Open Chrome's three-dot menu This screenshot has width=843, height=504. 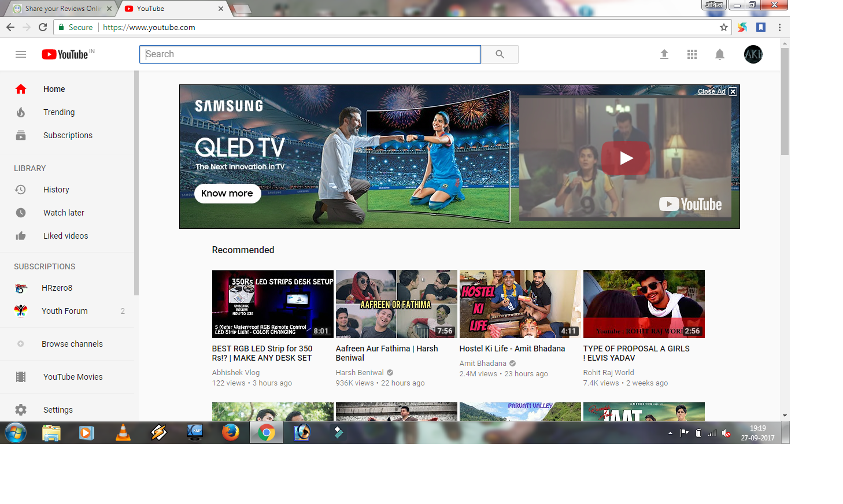pyautogui.click(x=779, y=27)
